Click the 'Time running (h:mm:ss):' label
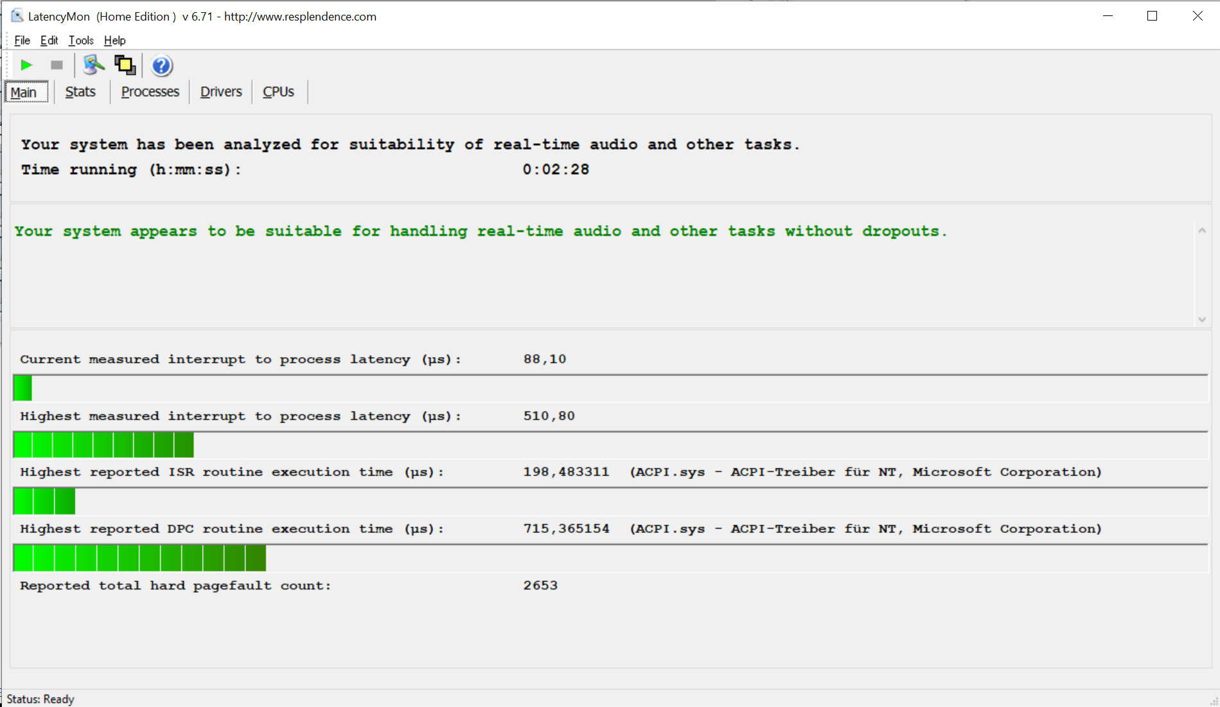 click(x=131, y=170)
